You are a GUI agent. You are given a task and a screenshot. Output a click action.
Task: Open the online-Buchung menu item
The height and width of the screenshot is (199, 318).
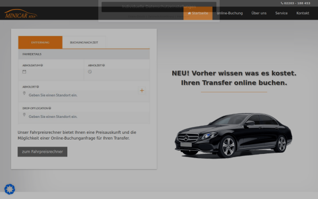(x=230, y=13)
